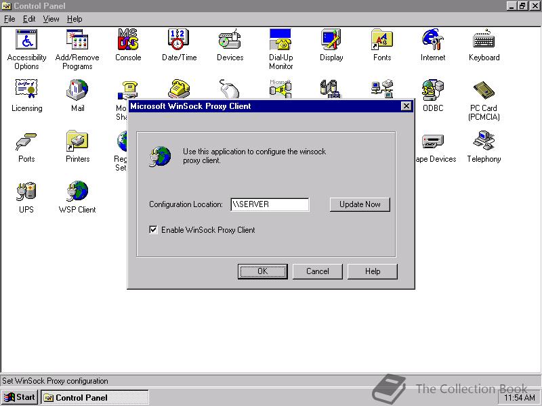
Task: Click the taskbar clock
Action: tap(520, 398)
